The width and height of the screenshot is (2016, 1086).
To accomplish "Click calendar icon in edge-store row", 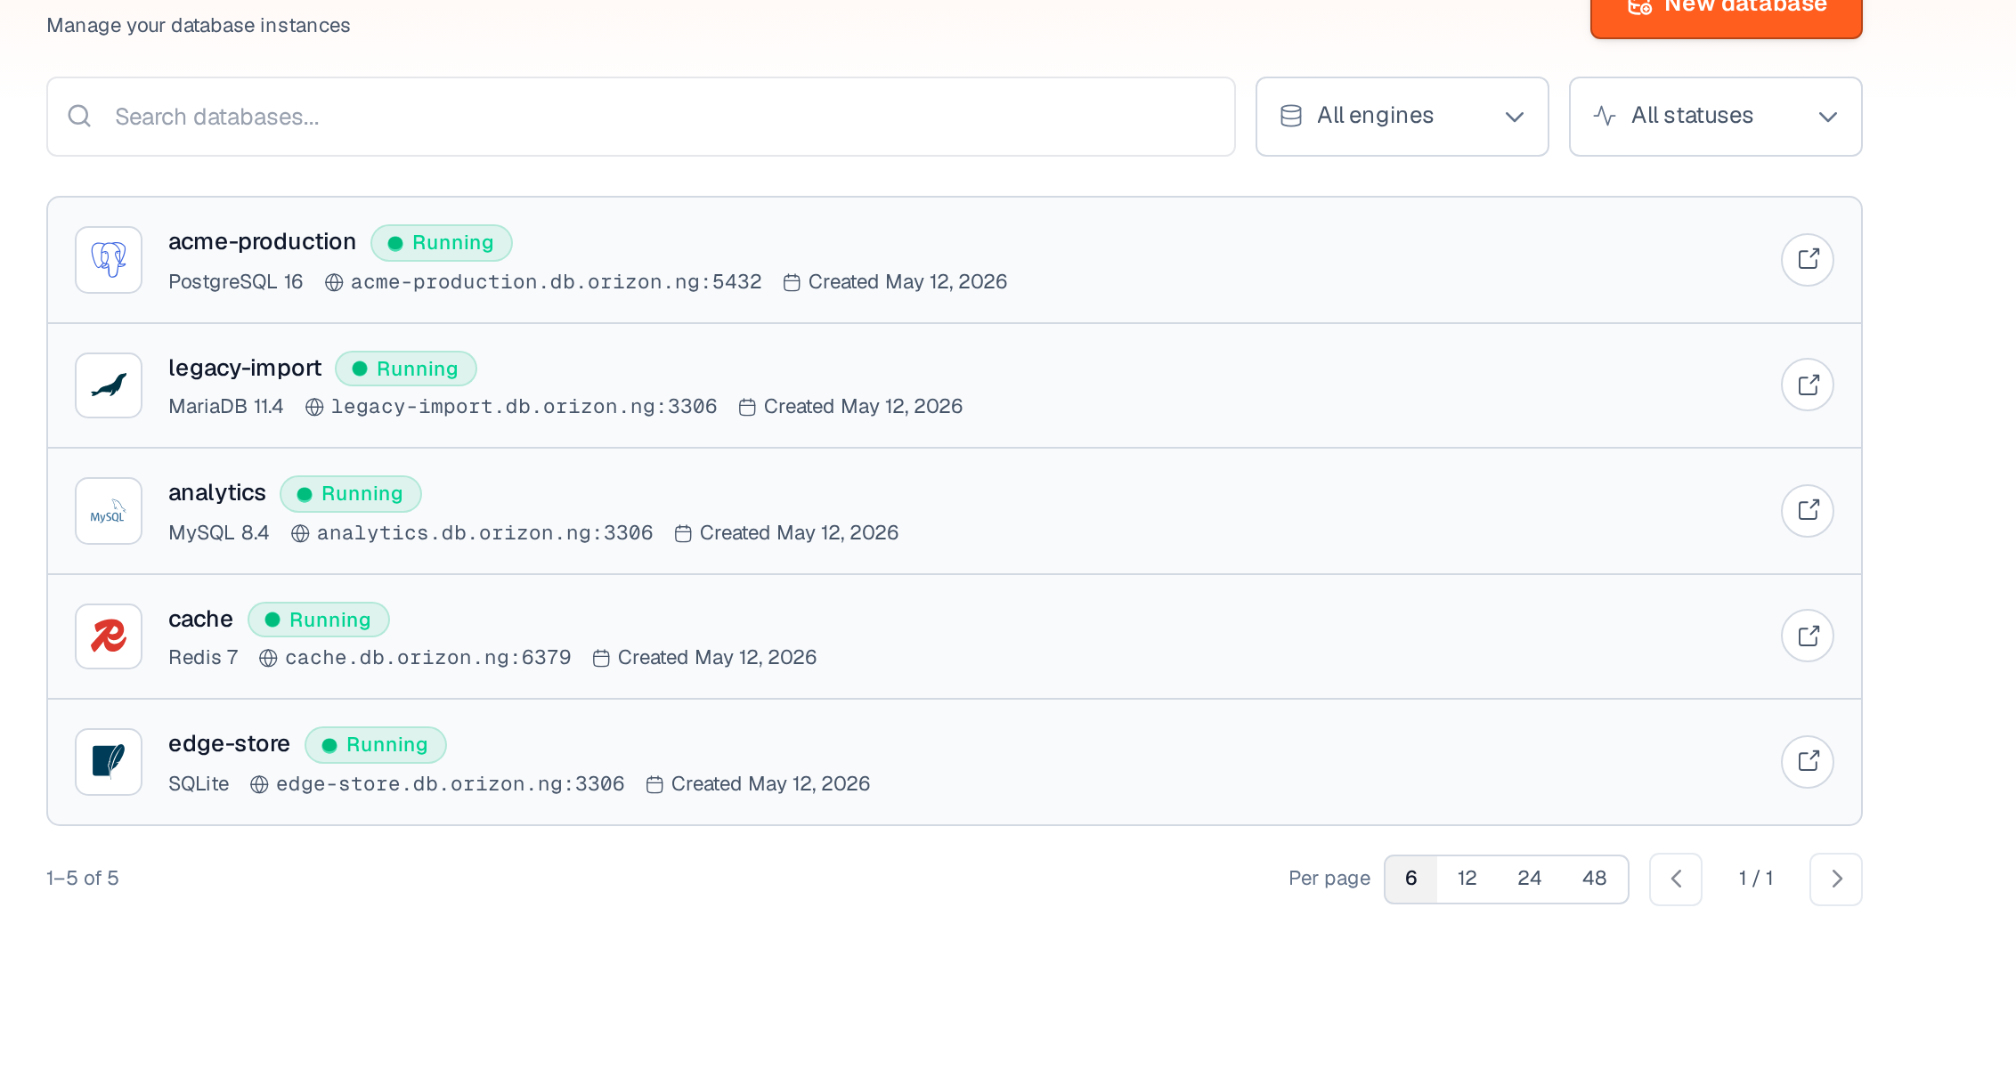I will pyautogui.click(x=654, y=784).
